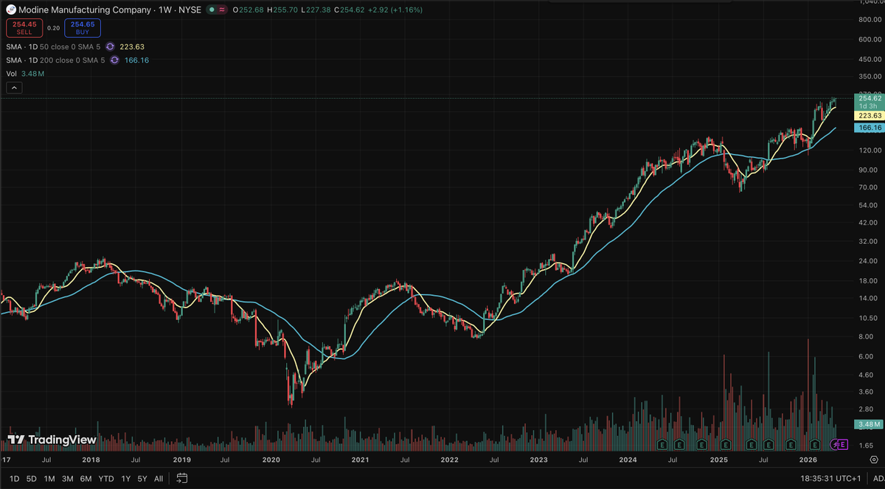Click the first green earnings E marker
The width and height of the screenshot is (885, 489).
click(662, 445)
